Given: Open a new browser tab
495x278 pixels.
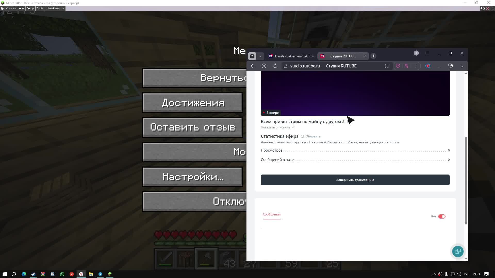Looking at the screenshot, I should click(373, 56).
